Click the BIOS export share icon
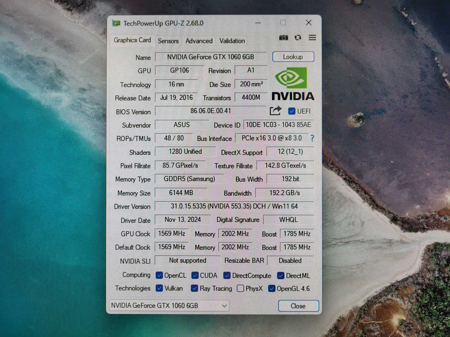 pyautogui.click(x=275, y=111)
